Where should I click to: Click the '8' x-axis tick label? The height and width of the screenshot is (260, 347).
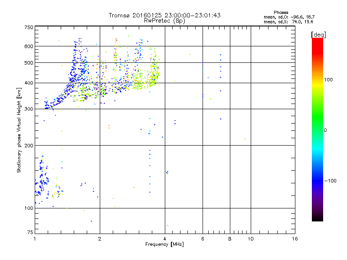pos(230,239)
